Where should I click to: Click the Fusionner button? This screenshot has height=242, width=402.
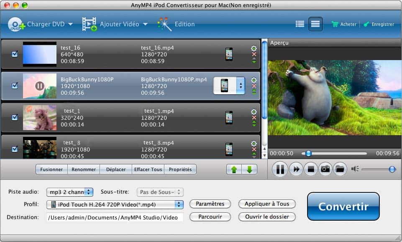[x=51, y=169]
